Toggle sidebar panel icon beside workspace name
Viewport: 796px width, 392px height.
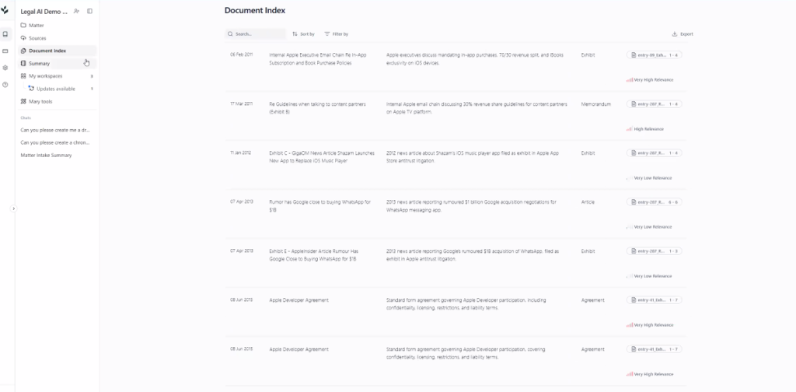click(90, 11)
